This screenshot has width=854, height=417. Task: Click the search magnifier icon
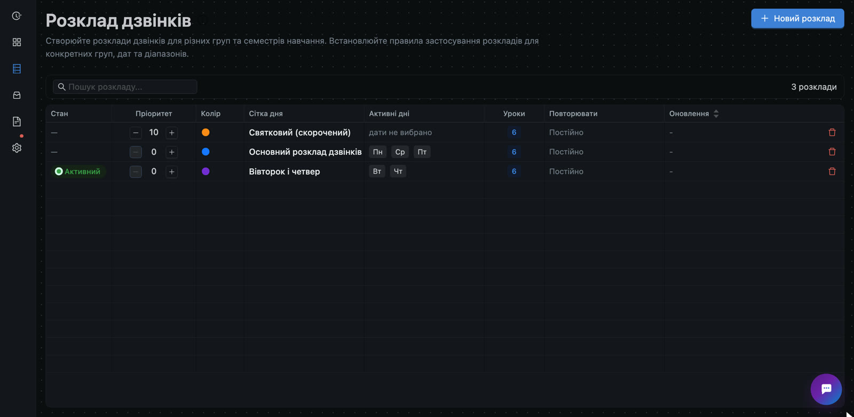coord(61,86)
